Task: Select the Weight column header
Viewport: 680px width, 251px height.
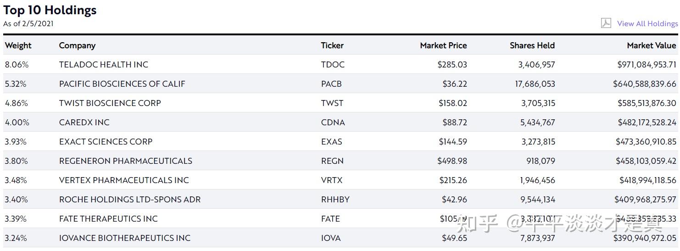Action: pos(18,45)
